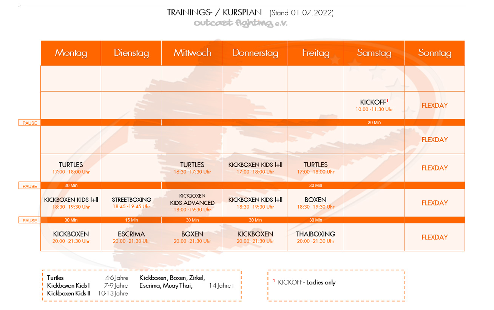
Task: Select the THAIBOXING class on Friday
Action: pyautogui.click(x=316, y=237)
